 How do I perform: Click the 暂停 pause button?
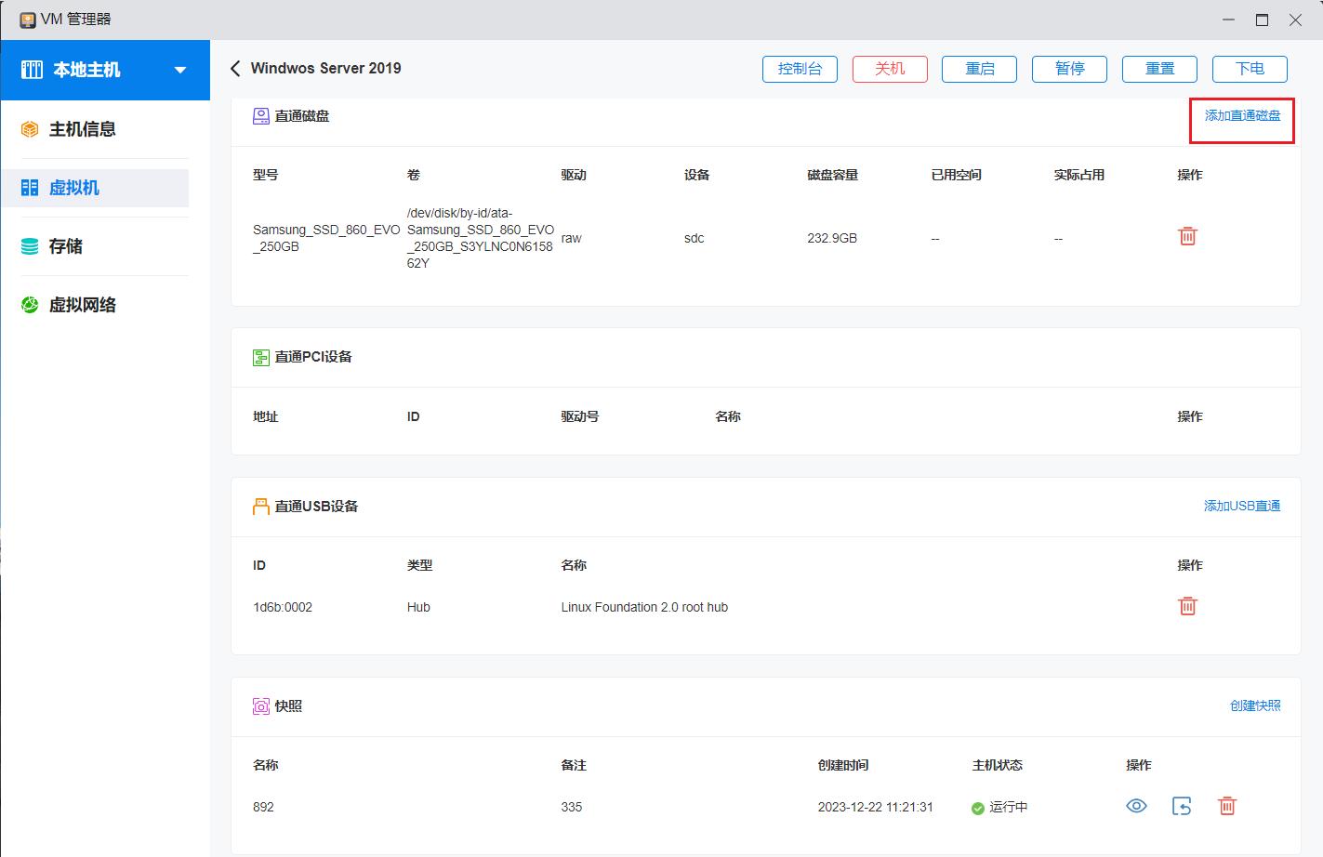click(x=1070, y=69)
